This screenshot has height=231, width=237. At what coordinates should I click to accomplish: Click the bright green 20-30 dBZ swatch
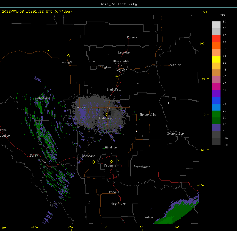coord(216,114)
